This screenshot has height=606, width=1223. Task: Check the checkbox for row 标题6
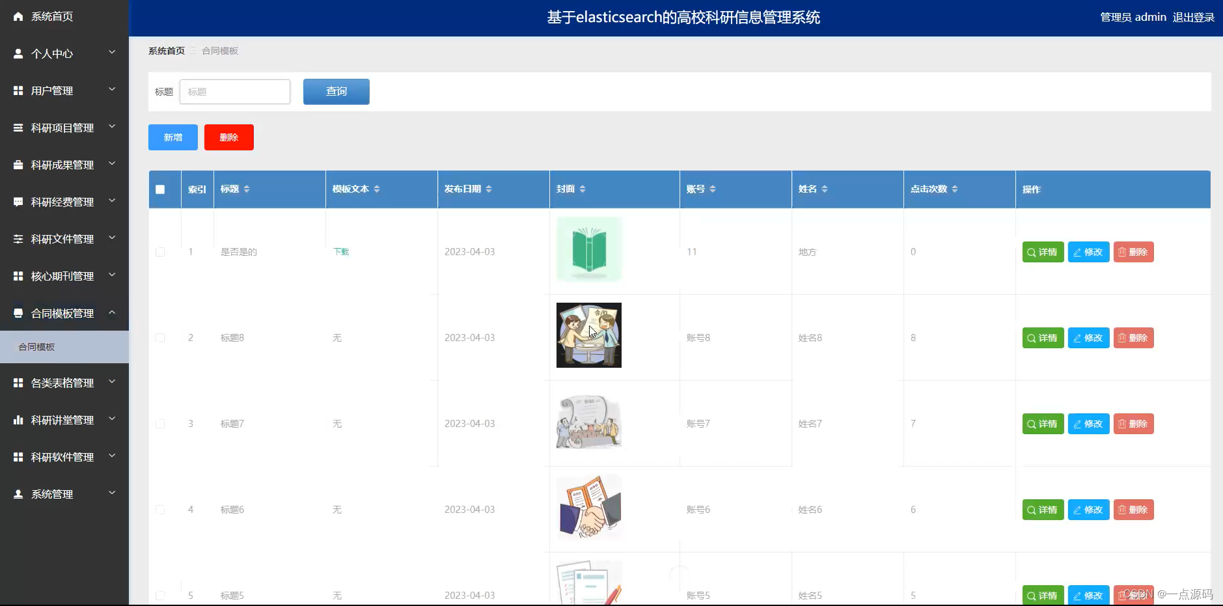pos(160,510)
